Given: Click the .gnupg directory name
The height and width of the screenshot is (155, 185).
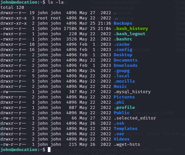Looking at the screenshot, I should (x=122, y=71).
